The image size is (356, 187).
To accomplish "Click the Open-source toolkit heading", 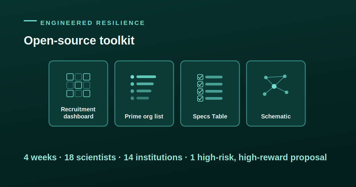I will [79, 41].
